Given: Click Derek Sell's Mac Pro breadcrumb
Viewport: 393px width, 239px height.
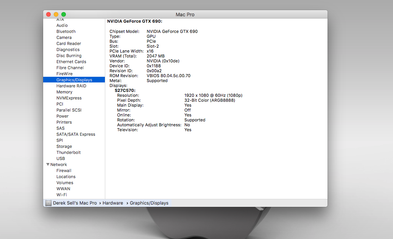Looking at the screenshot, I should pos(75,203).
